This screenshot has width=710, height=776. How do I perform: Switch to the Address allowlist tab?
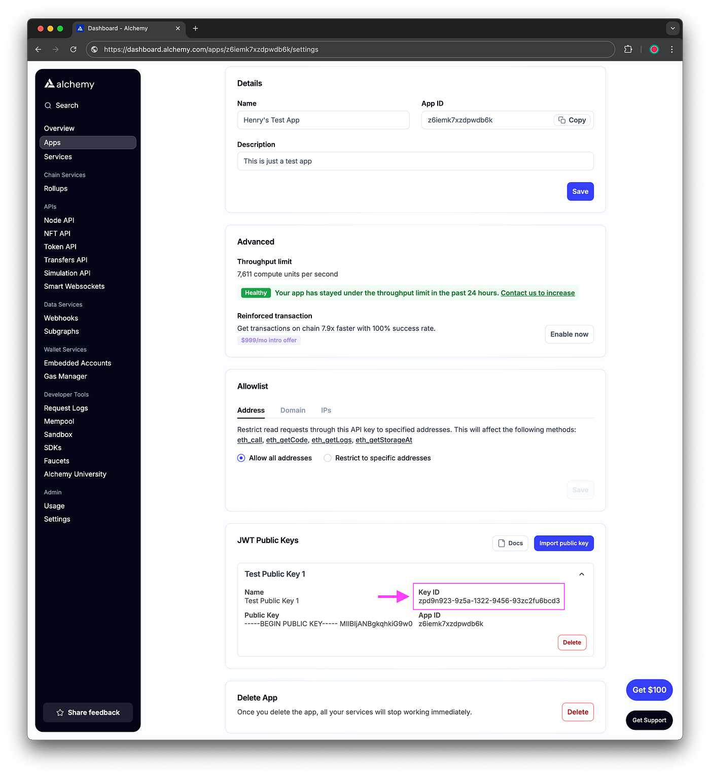click(251, 410)
